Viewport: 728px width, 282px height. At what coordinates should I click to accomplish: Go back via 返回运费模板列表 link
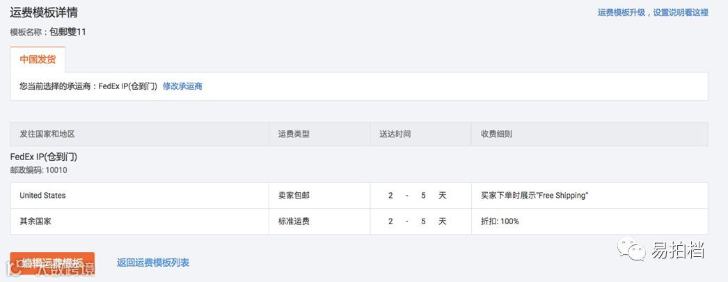point(153,263)
